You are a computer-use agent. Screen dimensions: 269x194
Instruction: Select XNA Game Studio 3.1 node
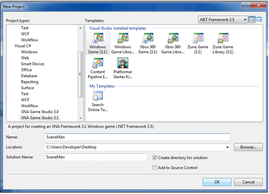[x=40, y=118]
